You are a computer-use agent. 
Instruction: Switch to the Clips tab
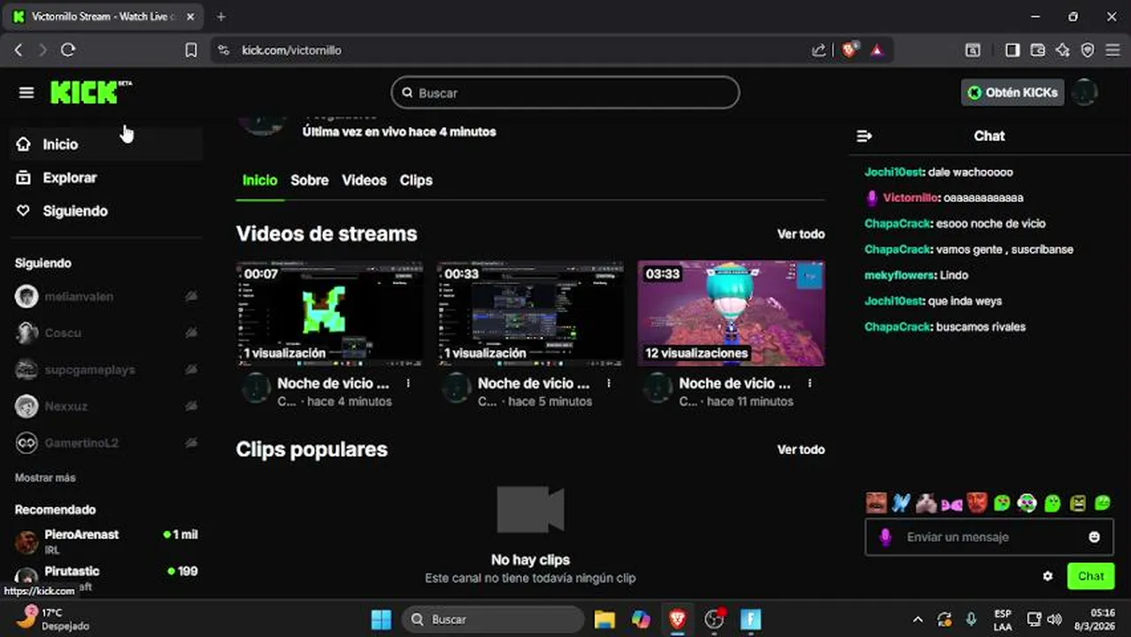click(416, 180)
